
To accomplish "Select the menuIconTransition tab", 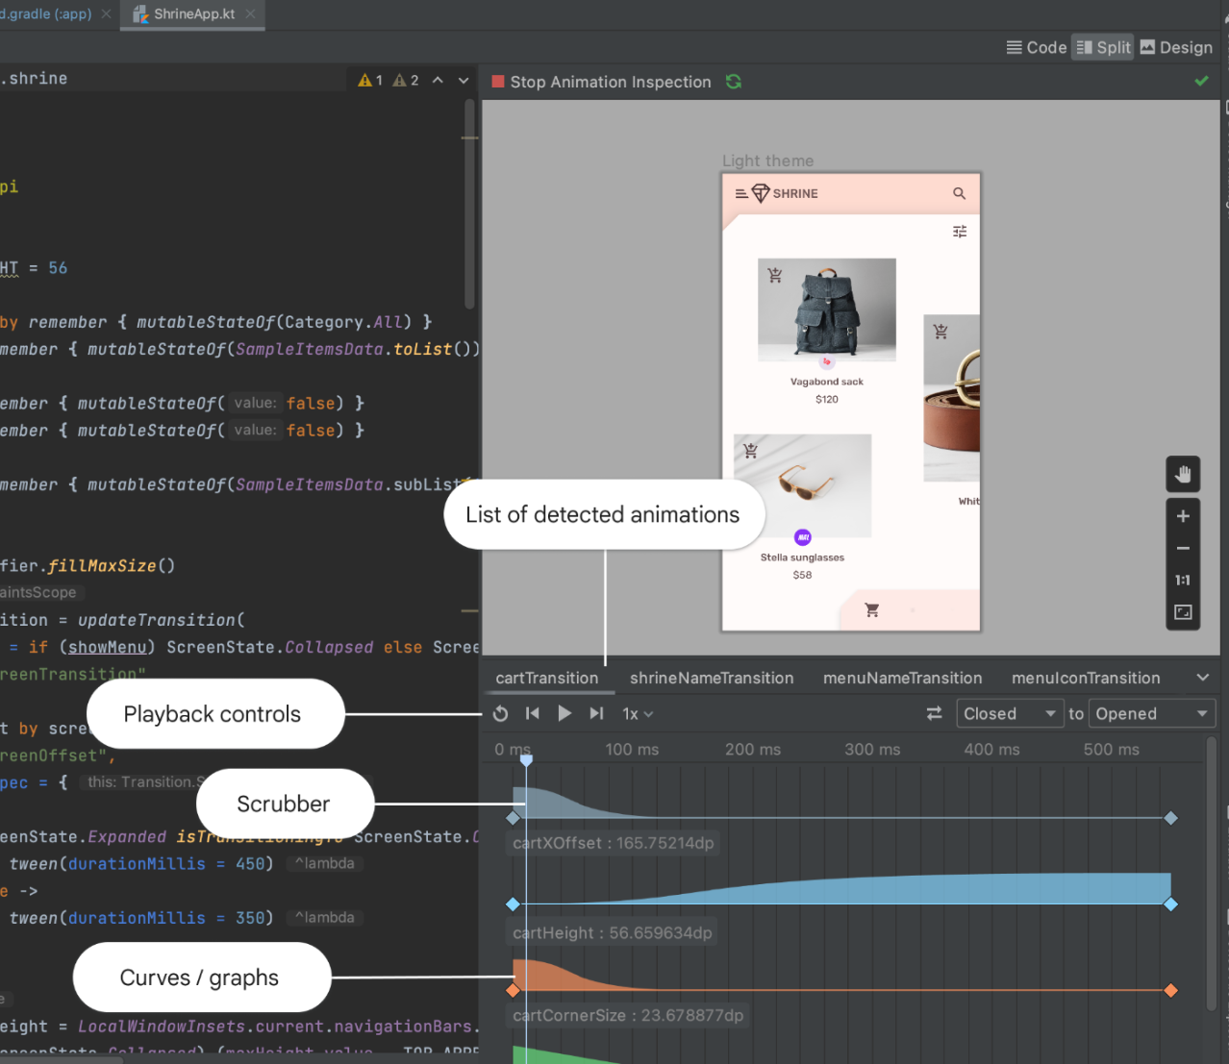I will click(1085, 678).
